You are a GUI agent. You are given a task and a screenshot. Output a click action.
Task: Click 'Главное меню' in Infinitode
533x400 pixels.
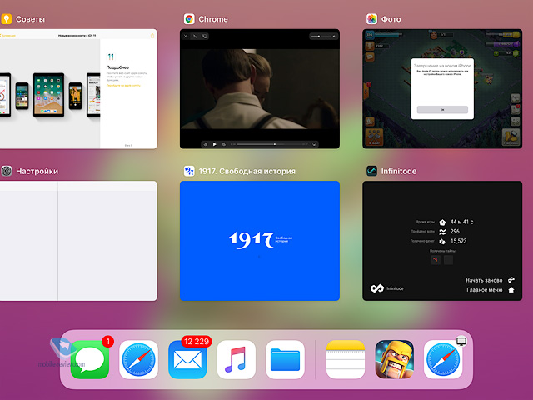pyautogui.click(x=484, y=290)
